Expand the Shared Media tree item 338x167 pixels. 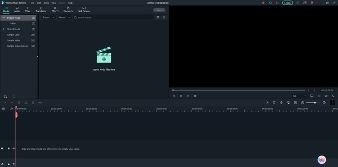(4, 29)
